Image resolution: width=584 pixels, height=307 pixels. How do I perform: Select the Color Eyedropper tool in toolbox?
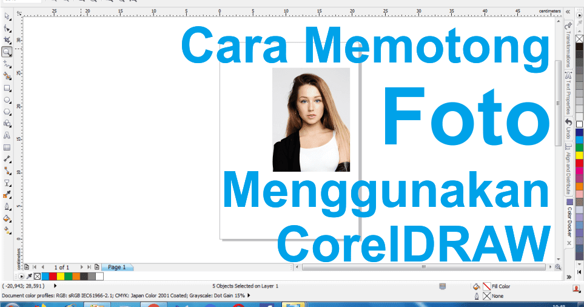[x=7, y=195]
